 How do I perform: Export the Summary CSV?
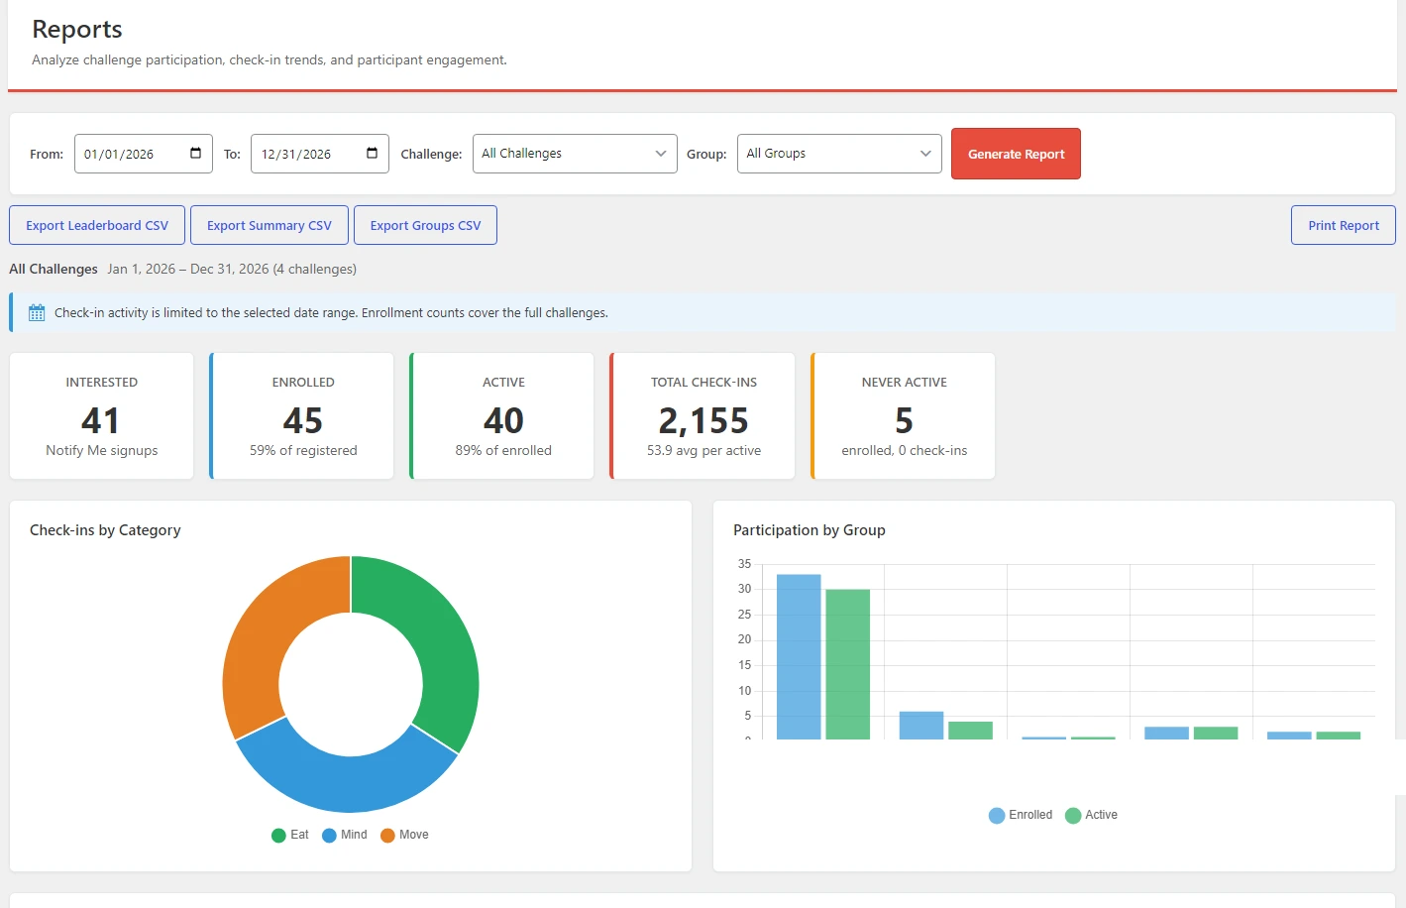pyautogui.click(x=270, y=225)
